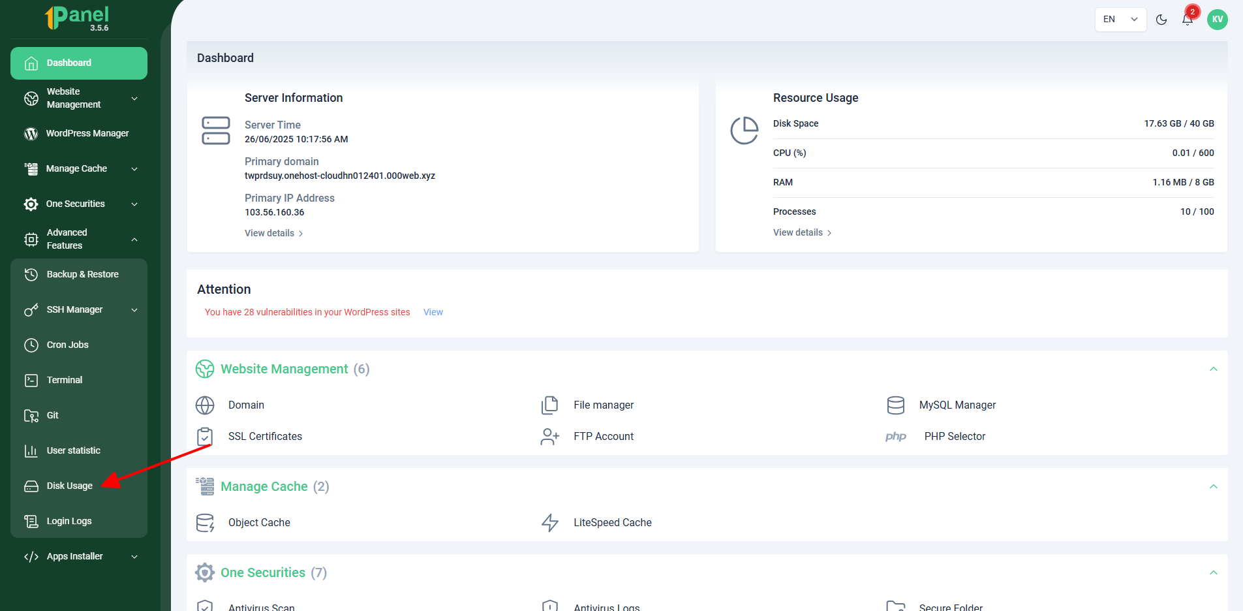View details under Resource Usage
The height and width of the screenshot is (611, 1243).
click(803, 233)
